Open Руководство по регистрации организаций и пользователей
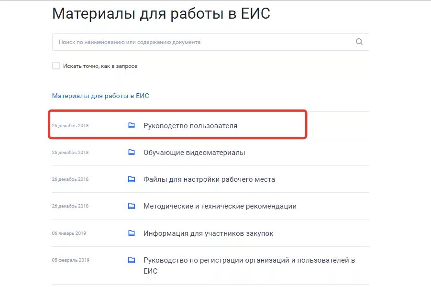The image size is (431, 287). click(249, 265)
